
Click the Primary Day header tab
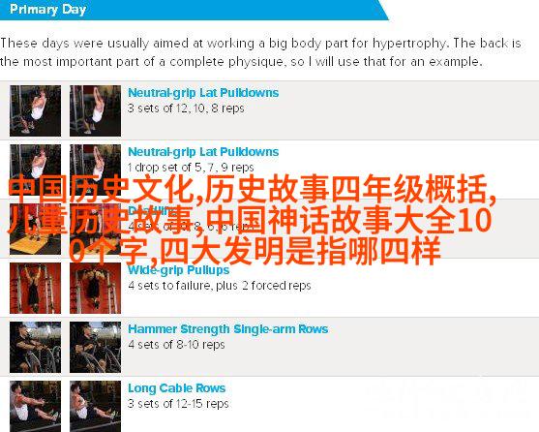click(195, 10)
